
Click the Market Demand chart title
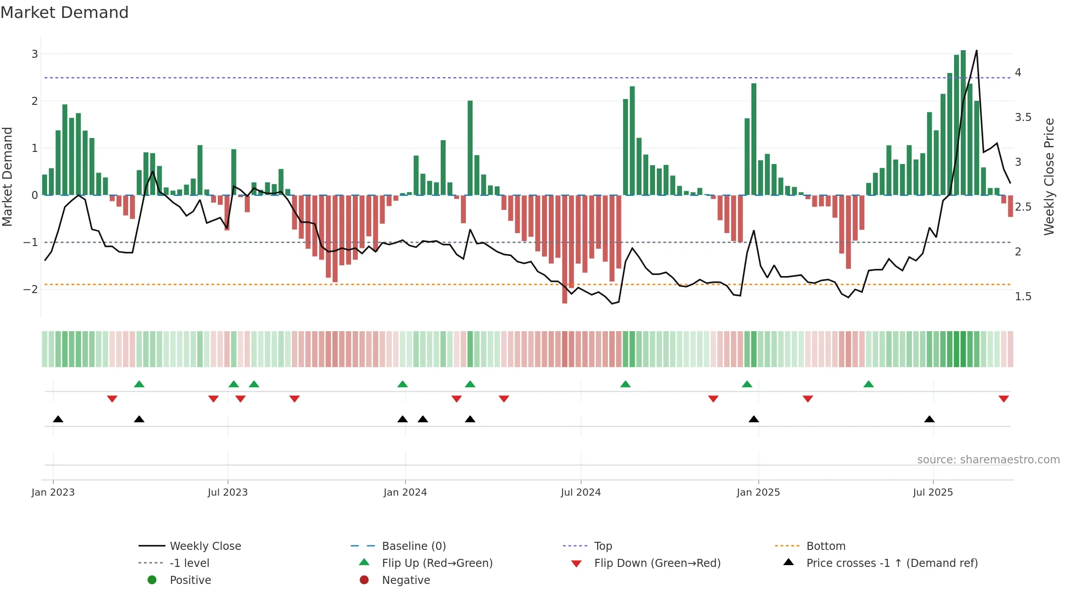(x=65, y=13)
